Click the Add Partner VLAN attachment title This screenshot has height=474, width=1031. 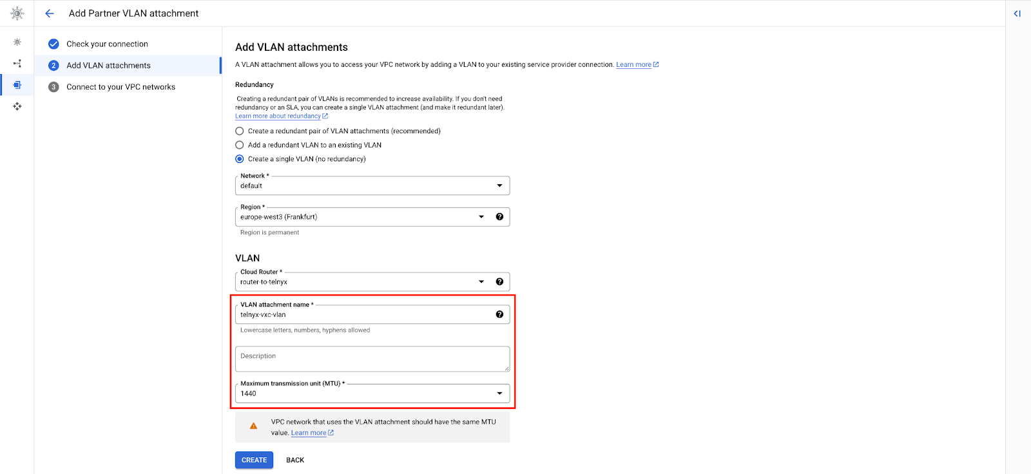point(133,13)
